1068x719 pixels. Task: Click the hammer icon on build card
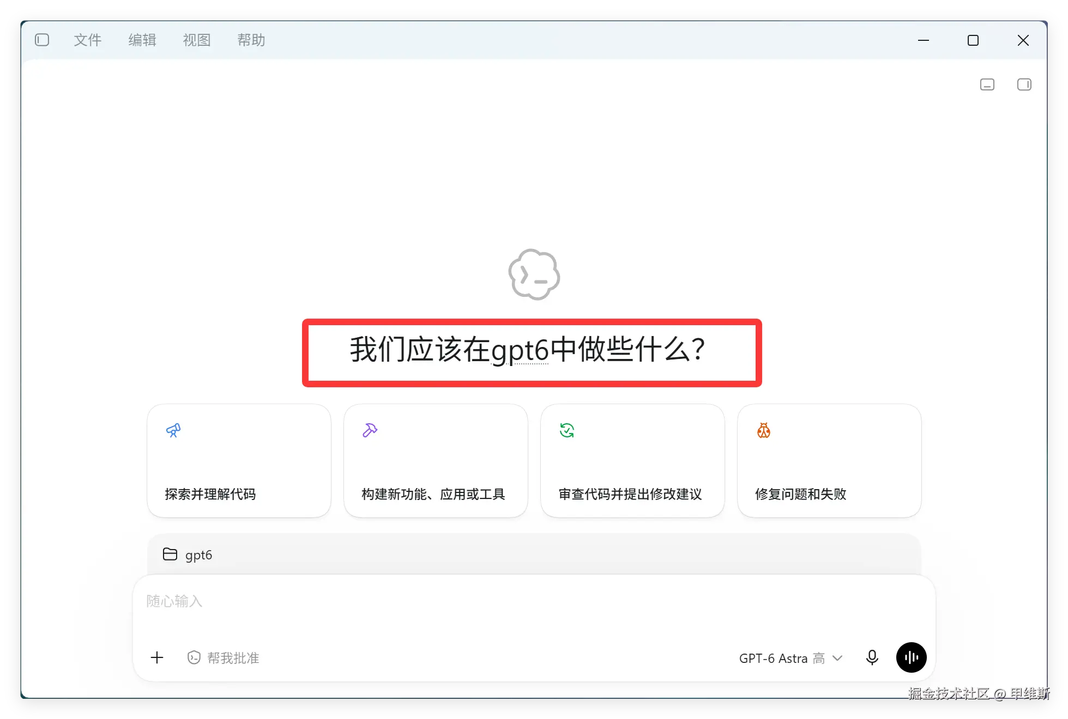pos(370,430)
